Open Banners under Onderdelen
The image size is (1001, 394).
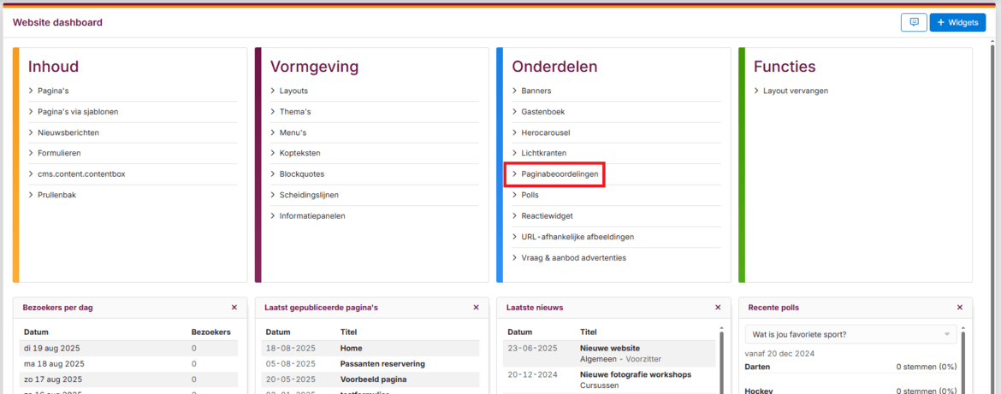(x=536, y=91)
